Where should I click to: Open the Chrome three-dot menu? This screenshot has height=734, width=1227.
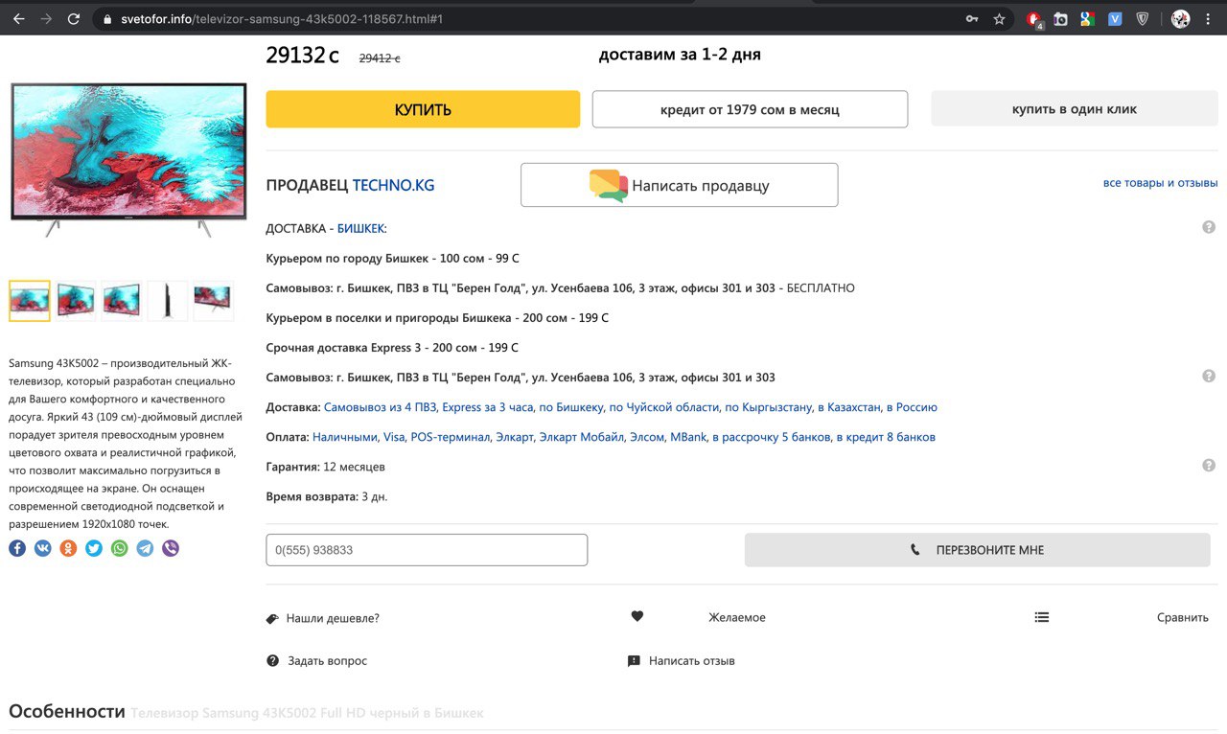pyautogui.click(x=1210, y=19)
